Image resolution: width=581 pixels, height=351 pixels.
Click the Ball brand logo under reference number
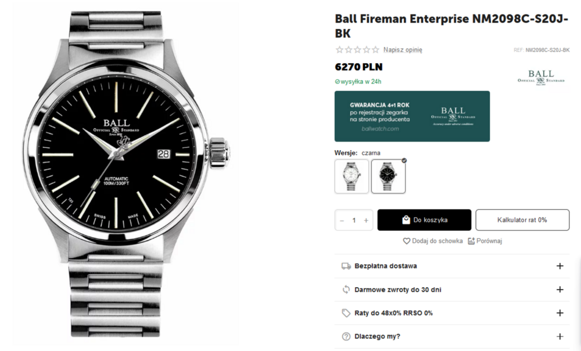point(541,77)
